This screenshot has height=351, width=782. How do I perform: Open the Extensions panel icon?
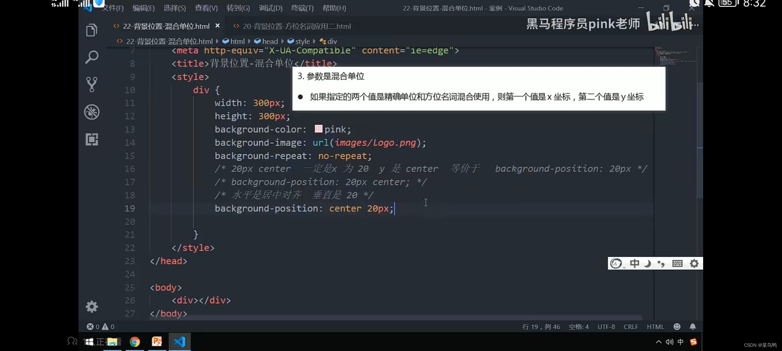click(92, 139)
